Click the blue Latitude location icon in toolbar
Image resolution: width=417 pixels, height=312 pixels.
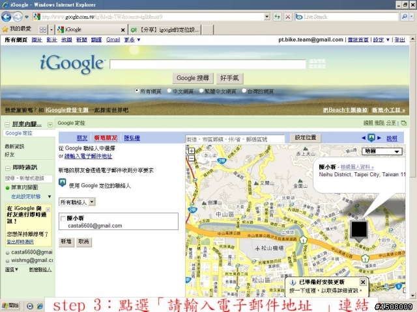(x=371, y=138)
